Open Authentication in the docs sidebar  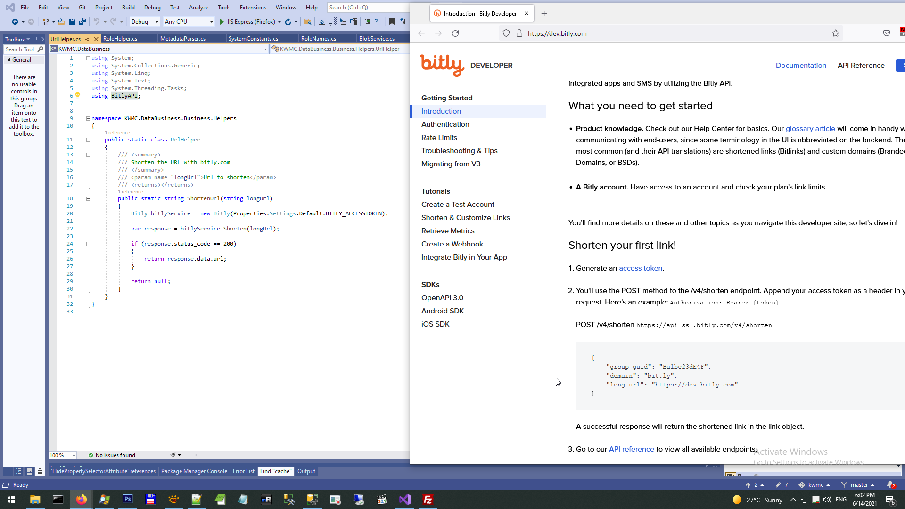pyautogui.click(x=445, y=124)
